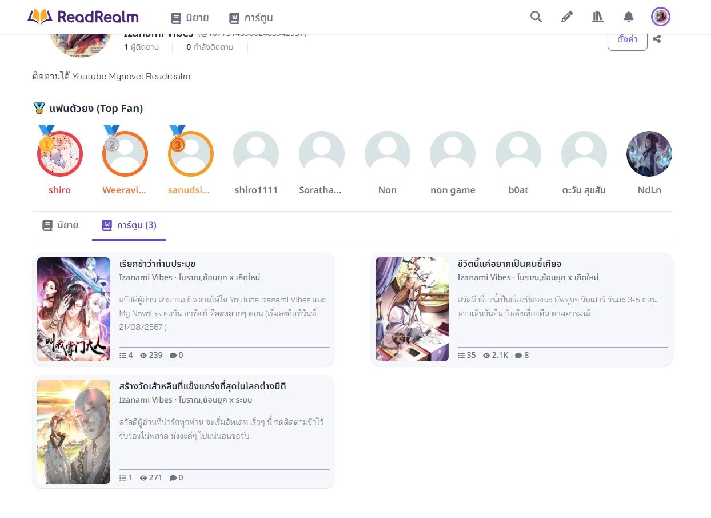The width and height of the screenshot is (711, 518).
Task: Open the Shaolin temple comic cover
Action: coord(74,432)
